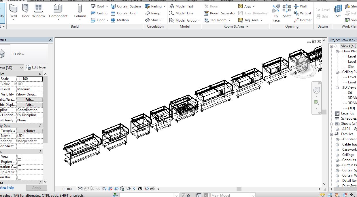The height and width of the screenshot is (197, 357).
Task: Choose the Component tool
Action: click(x=58, y=12)
